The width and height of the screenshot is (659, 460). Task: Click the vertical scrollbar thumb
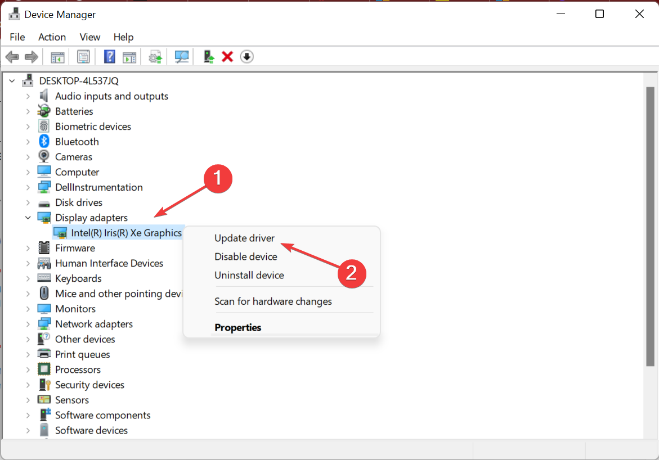[650, 227]
